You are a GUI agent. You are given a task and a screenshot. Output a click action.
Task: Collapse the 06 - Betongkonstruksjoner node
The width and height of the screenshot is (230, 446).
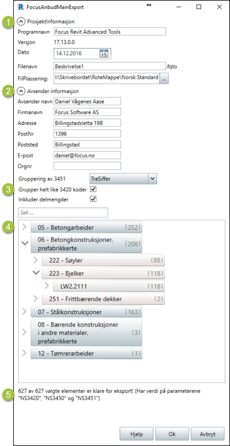click(x=25, y=243)
